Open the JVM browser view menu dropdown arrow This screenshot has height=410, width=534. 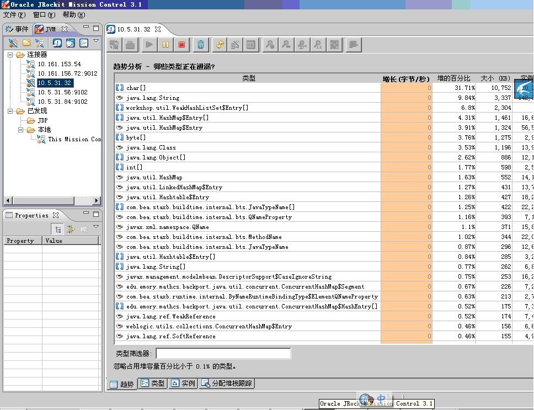(96, 41)
